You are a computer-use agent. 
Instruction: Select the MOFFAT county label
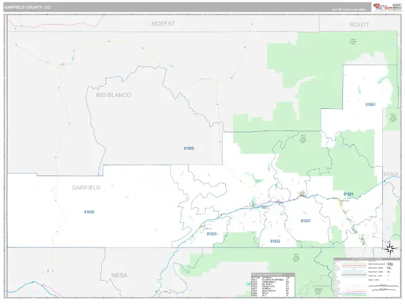[x=163, y=24]
